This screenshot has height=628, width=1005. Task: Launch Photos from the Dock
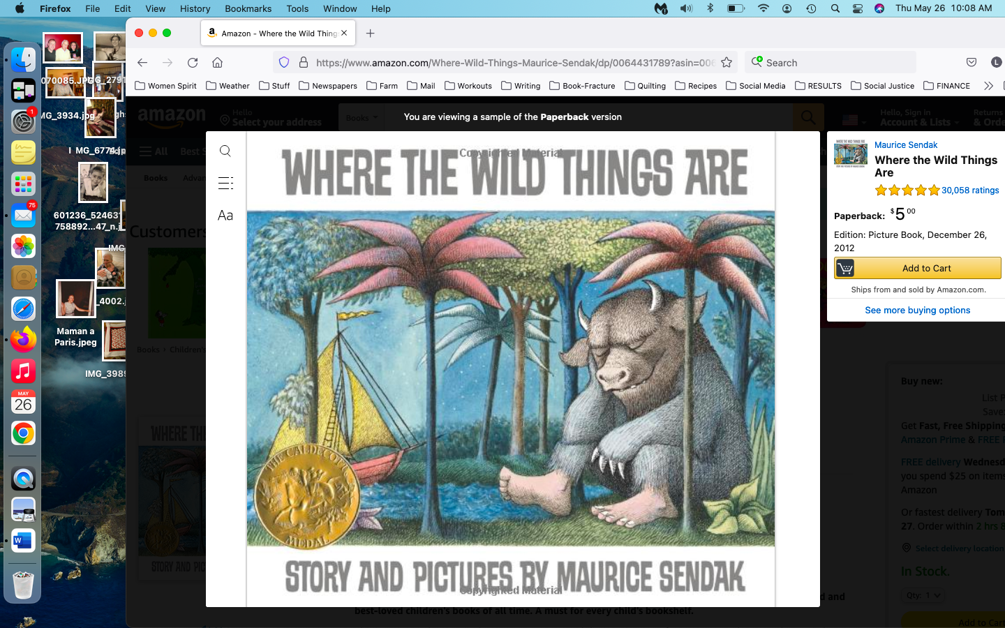23,246
